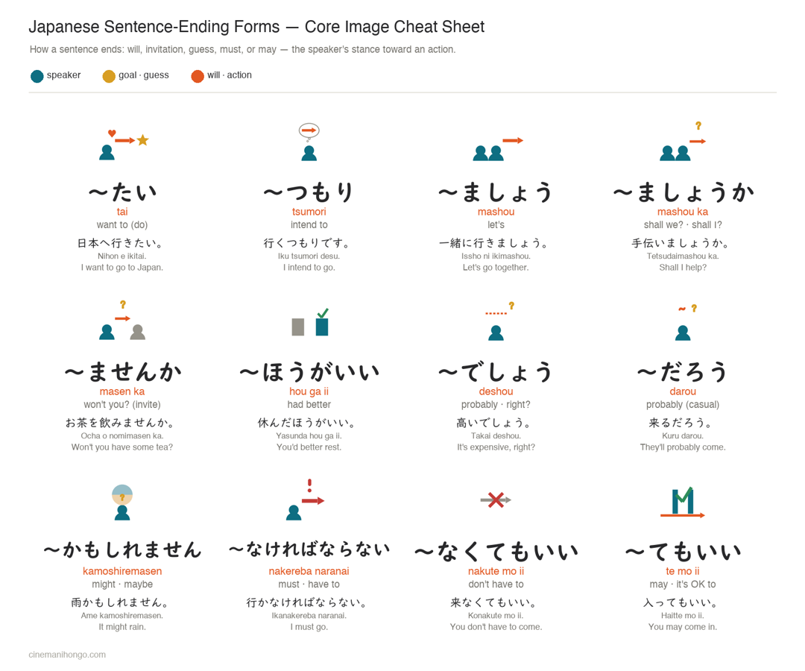Image resolution: width=805 pixels, height=671 pixels.
Task: Click the green checkmark box icon above ～ほうがいい
Action: (x=310, y=322)
